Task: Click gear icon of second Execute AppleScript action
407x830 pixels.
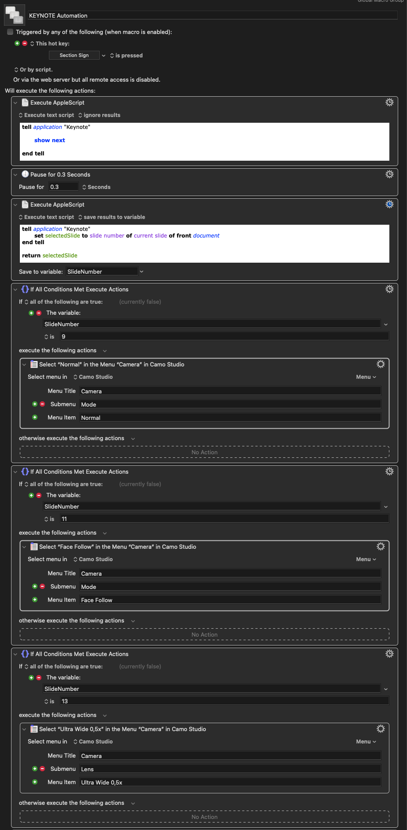Action: (x=389, y=204)
